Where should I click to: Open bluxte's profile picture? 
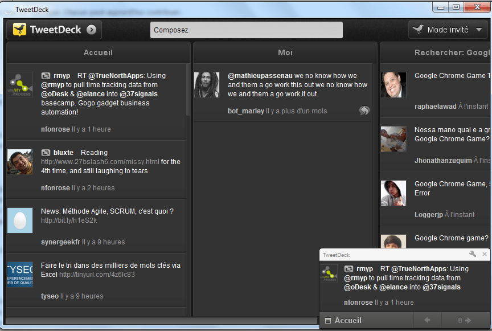coord(20,162)
